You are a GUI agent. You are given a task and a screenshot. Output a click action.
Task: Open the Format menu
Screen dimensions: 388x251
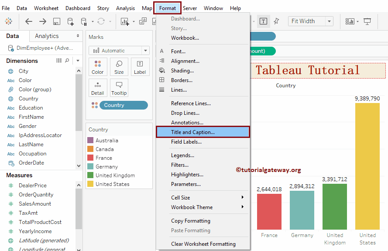tap(168, 8)
